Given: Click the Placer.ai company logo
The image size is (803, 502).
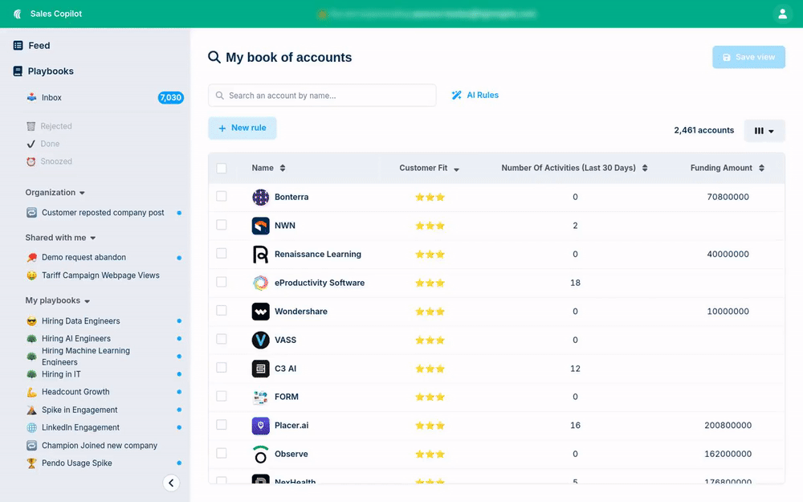Looking at the screenshot, I should coord(261,426).
